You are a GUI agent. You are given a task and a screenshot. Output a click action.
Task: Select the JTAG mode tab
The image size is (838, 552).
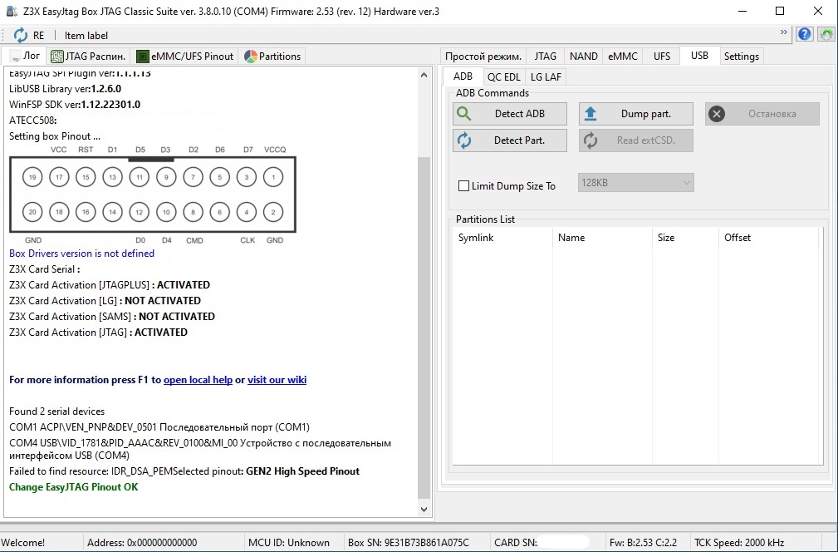point(545,57)
